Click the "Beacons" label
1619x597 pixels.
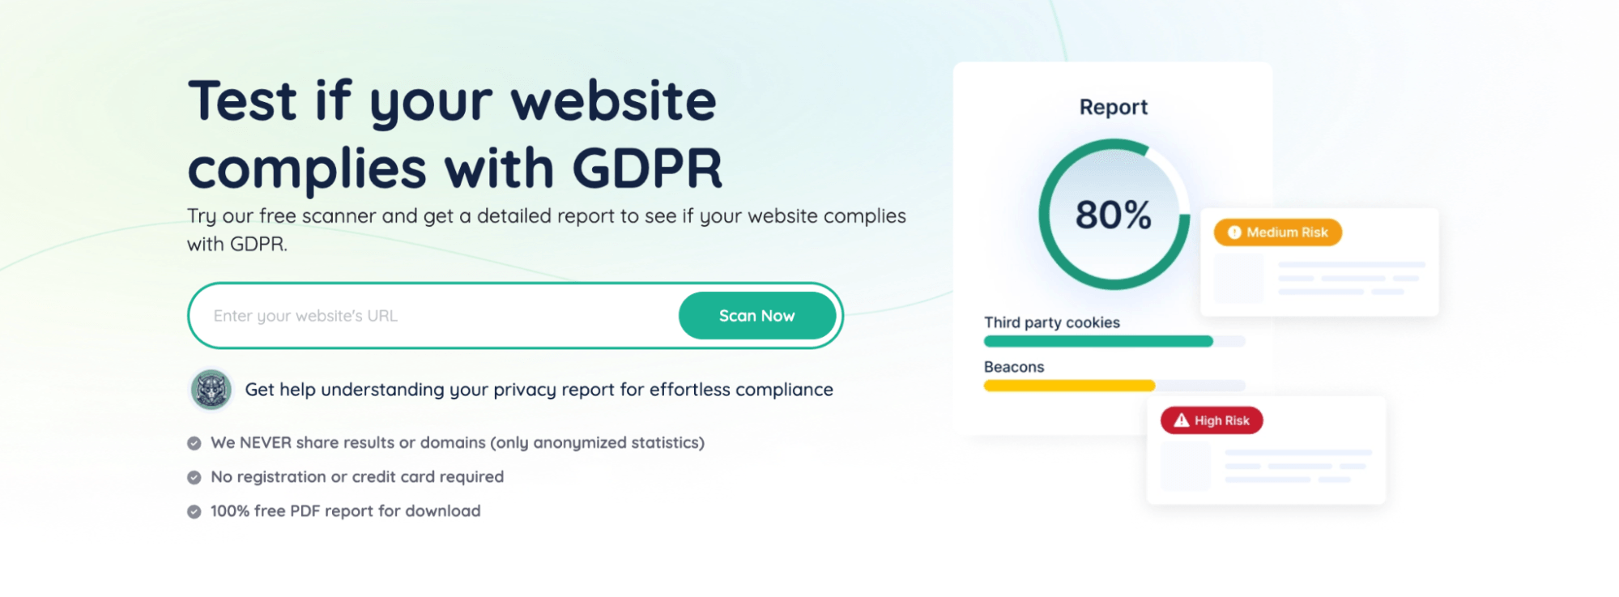1014,367
